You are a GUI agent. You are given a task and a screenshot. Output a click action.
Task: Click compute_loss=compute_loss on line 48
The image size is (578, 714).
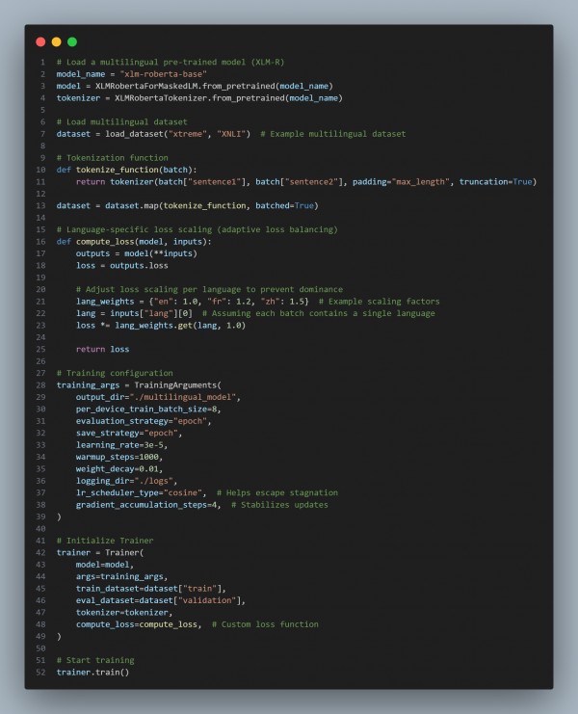click(x=137, y=624)
